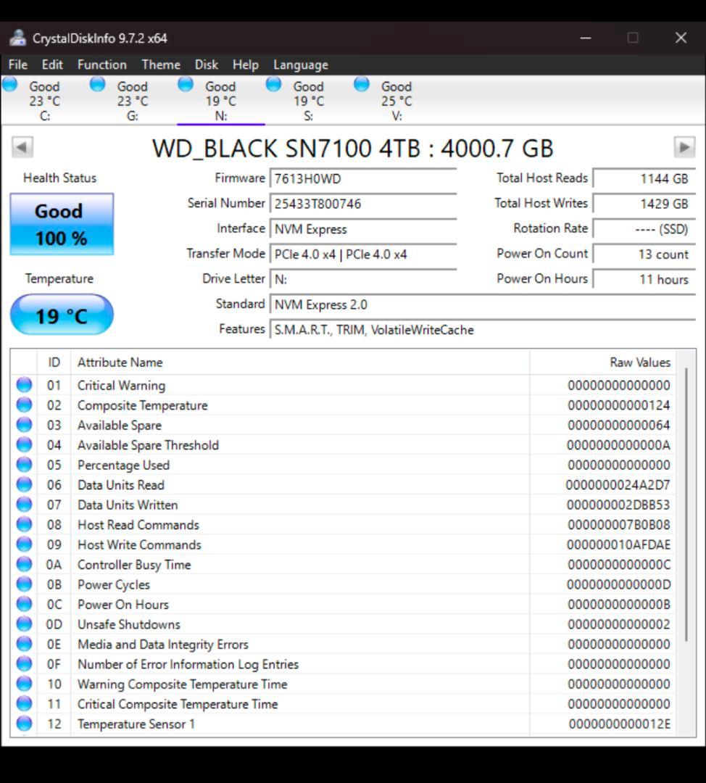Click the Good 100% health status panel
Screen dimensions: 706x783
[x=61, y=223]
